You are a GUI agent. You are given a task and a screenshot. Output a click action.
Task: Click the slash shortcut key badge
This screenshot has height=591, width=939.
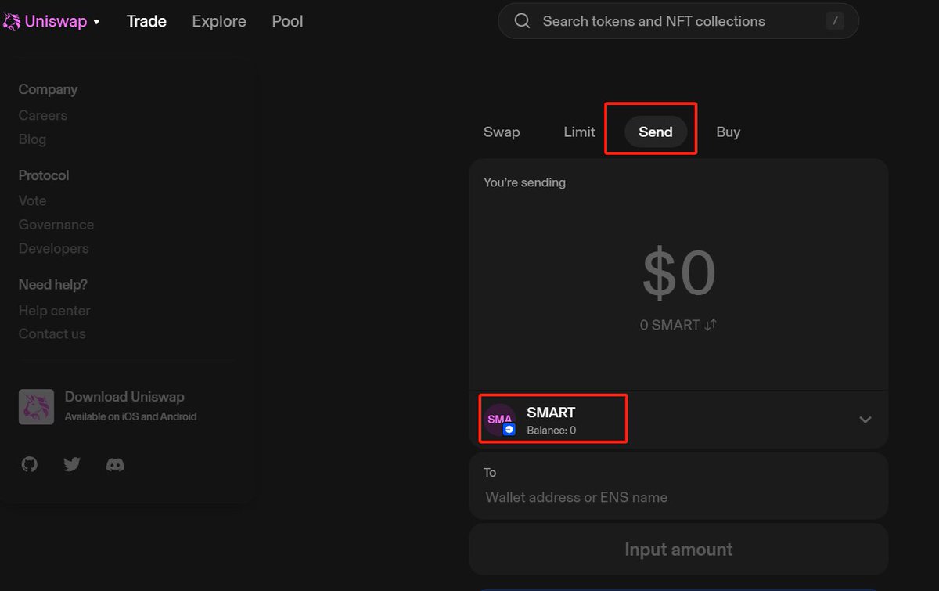(835, 21)
